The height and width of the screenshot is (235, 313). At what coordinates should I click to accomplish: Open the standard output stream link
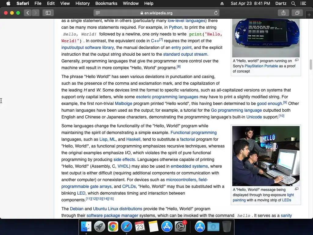tap(185, 54)
